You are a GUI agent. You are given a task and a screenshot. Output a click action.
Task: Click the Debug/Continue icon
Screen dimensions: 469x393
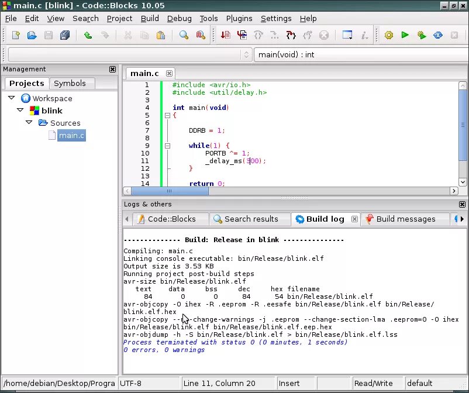[x=225, y=35]
